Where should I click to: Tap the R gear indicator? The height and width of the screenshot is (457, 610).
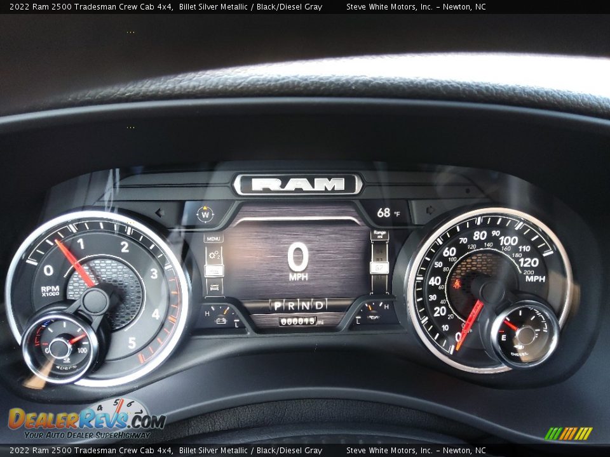tap(291, 306)
